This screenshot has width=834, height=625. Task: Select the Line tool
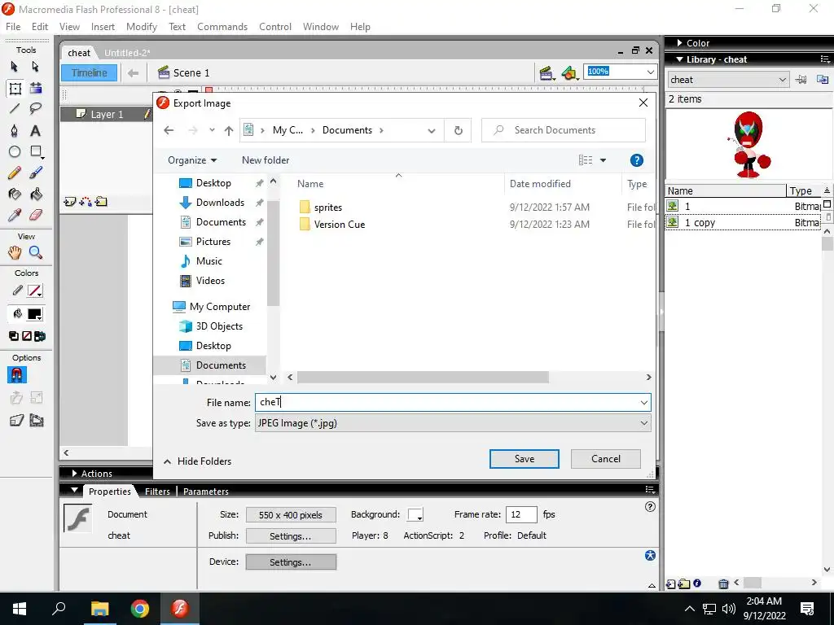15,109
